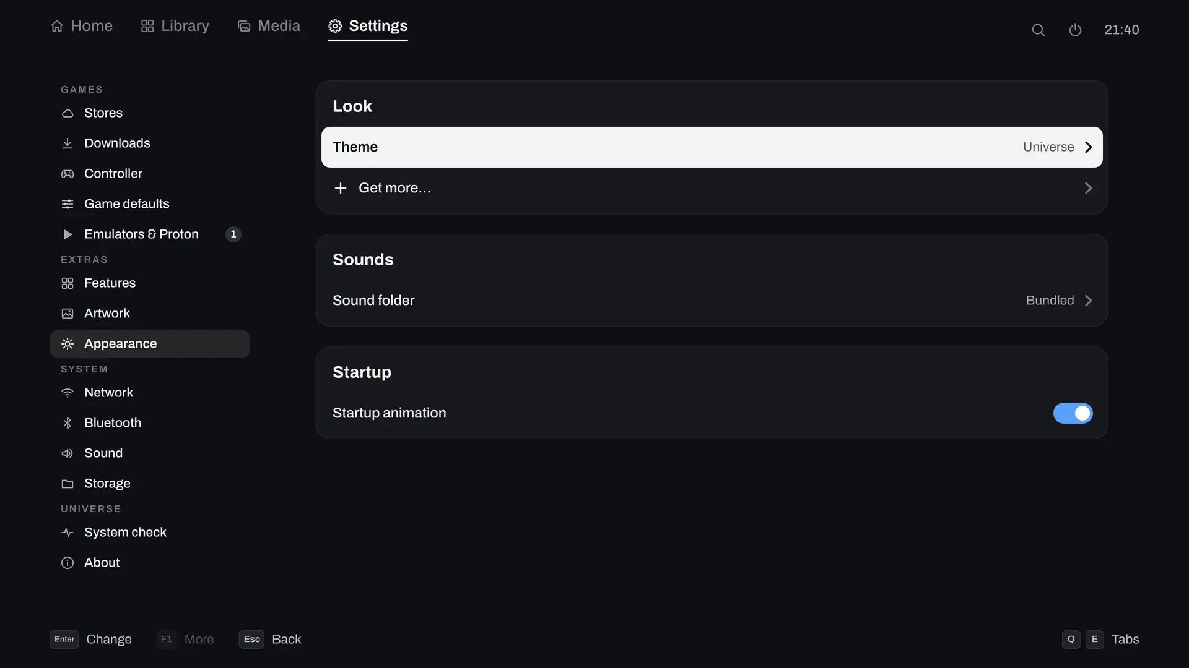Click the Downloads arrow icon
The image size is (1189, 668).
[x=68, y=143]
